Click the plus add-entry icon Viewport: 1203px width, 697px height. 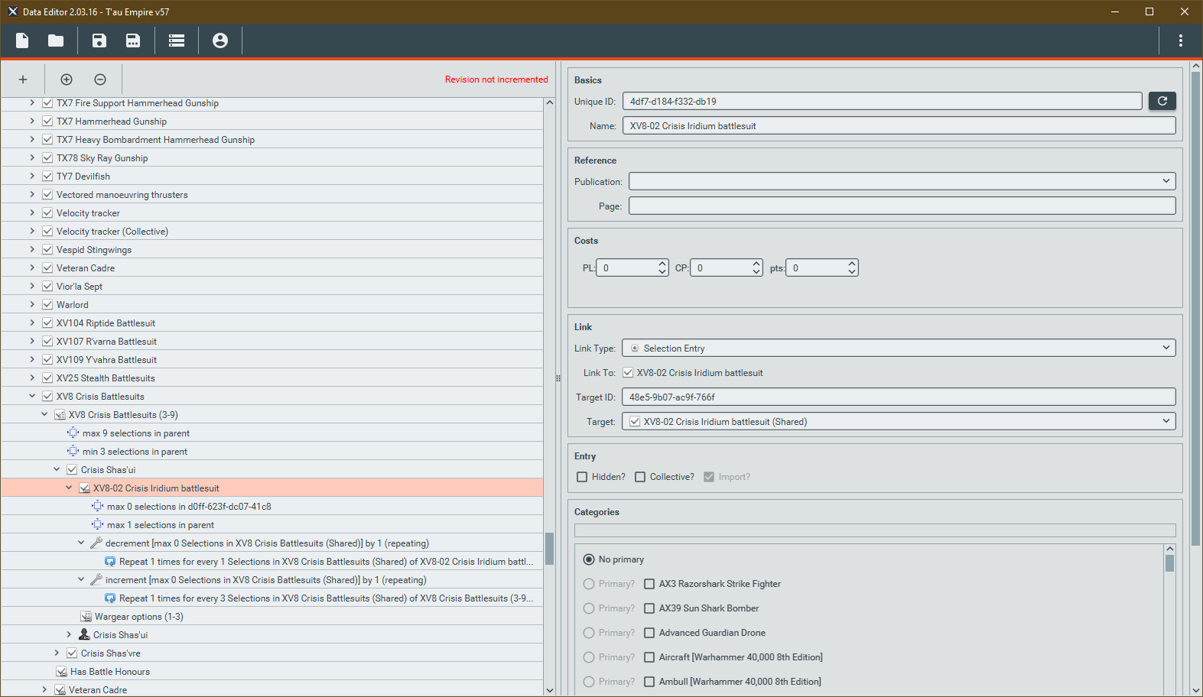(x=23, y=79)
